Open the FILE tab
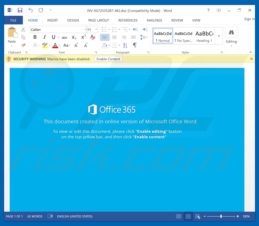 [13, 20]
